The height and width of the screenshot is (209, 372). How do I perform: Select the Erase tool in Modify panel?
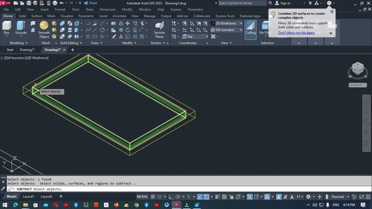click(x=114, y=37)
